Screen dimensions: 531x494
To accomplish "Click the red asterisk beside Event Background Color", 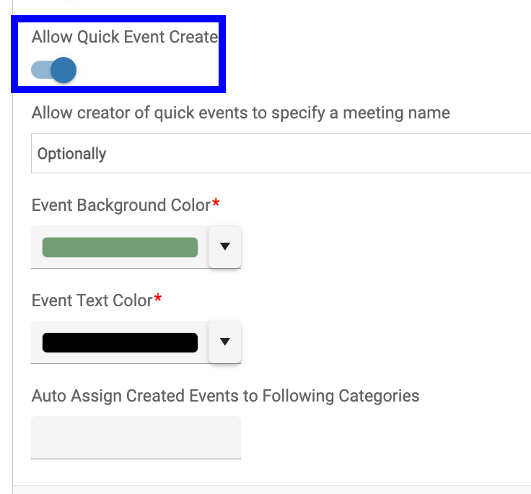I will coord(216,204).
